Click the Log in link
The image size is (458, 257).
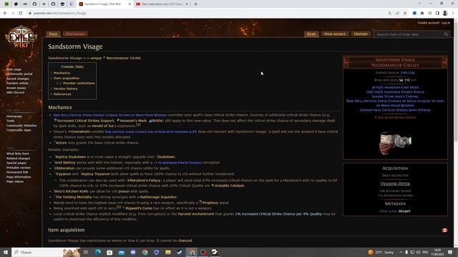(445, 23)
